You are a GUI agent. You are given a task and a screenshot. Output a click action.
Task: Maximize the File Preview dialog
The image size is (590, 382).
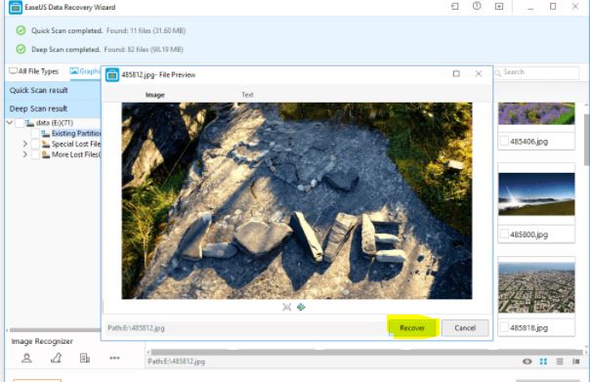coord(456,74)
